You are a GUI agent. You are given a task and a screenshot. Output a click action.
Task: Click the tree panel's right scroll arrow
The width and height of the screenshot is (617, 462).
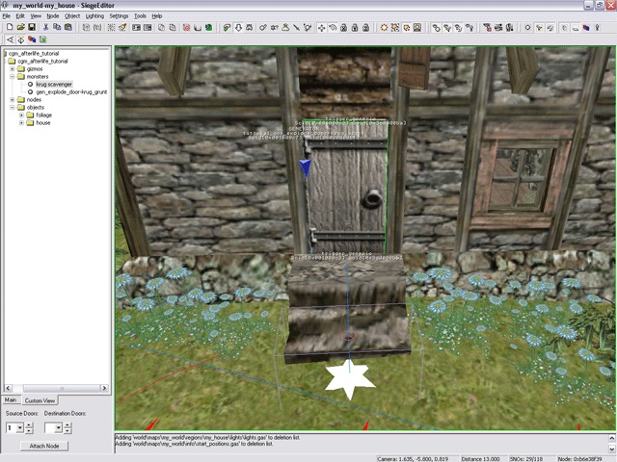tap(104, 388)
